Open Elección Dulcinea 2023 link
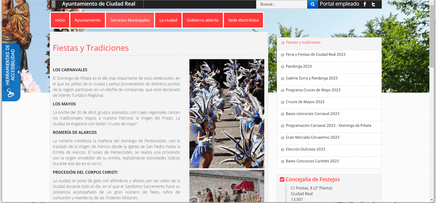436x203 pixels. tap(305, 149)
